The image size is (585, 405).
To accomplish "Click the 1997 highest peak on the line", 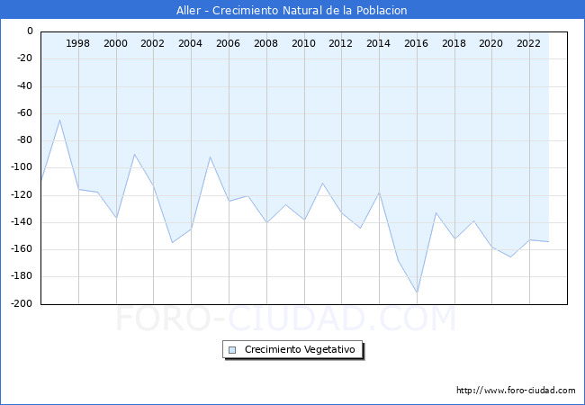I will coord(59,120).
